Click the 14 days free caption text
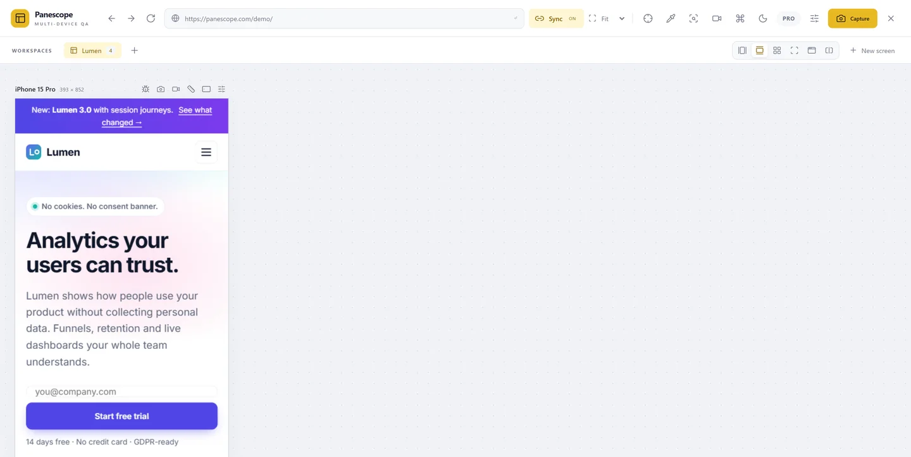This screenshot has height=457, width=911. coord(102,442)
